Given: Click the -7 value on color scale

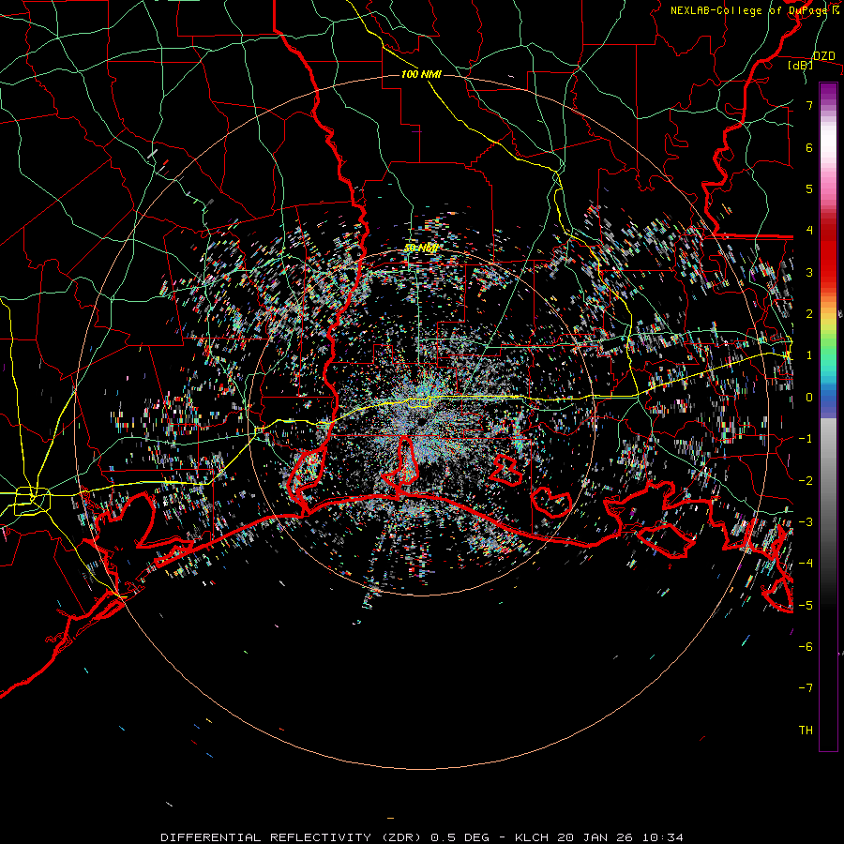Looking at the screenshot, I should (806, 688).
